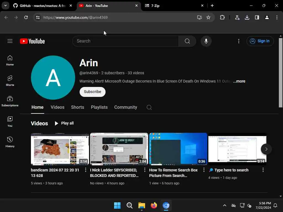Open options for bandicam video
Screen dimensions: 283x212
86,170
